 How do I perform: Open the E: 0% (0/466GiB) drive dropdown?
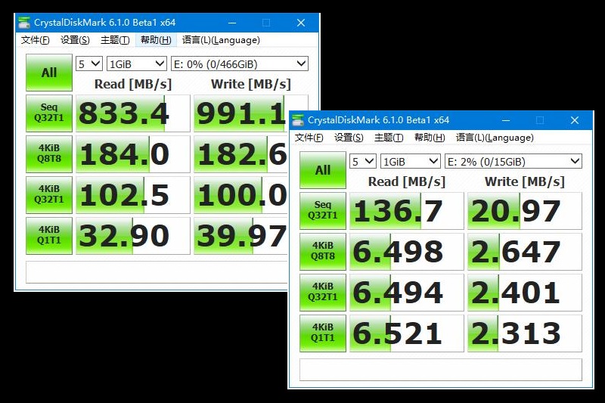point(240,64)
